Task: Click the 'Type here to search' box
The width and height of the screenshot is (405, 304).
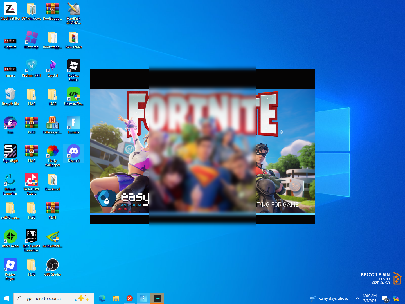Action: coord(54,298)
